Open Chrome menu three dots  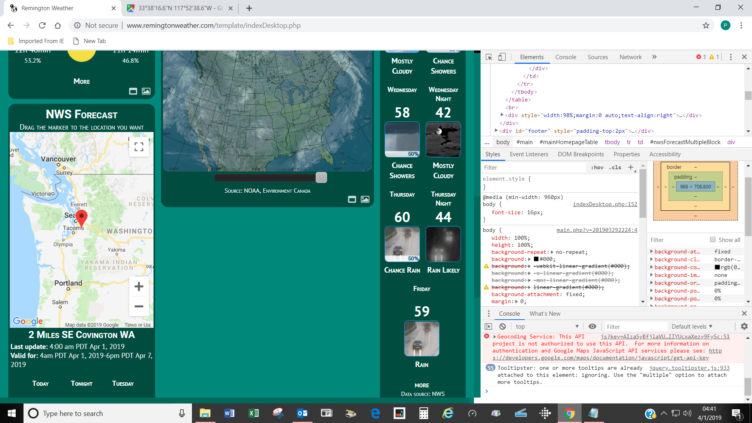pyautogui.click(x=741, y=25)
